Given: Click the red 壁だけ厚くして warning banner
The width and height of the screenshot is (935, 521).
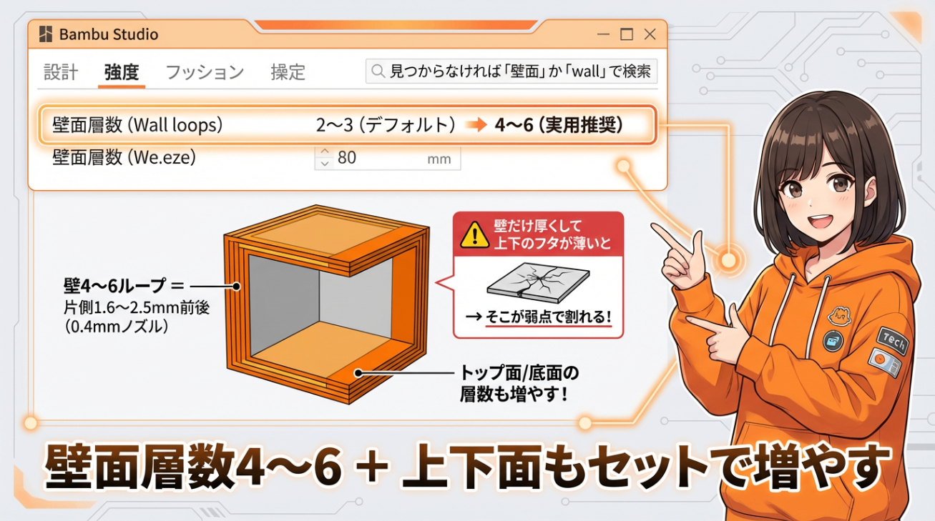Looking at the screenshot, I should [539, 234].
